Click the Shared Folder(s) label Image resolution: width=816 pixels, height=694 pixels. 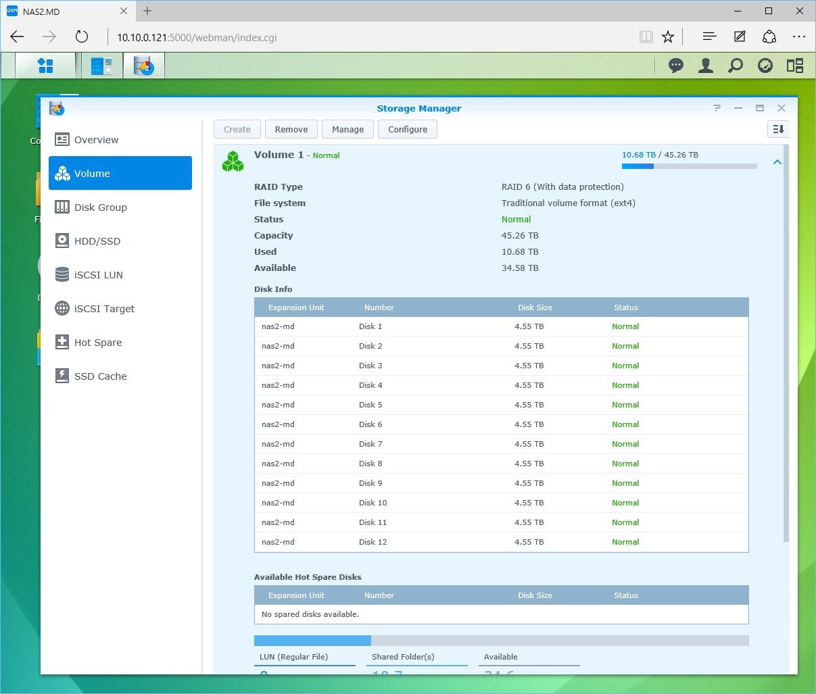pyautogui.click(x=403, y=657)
